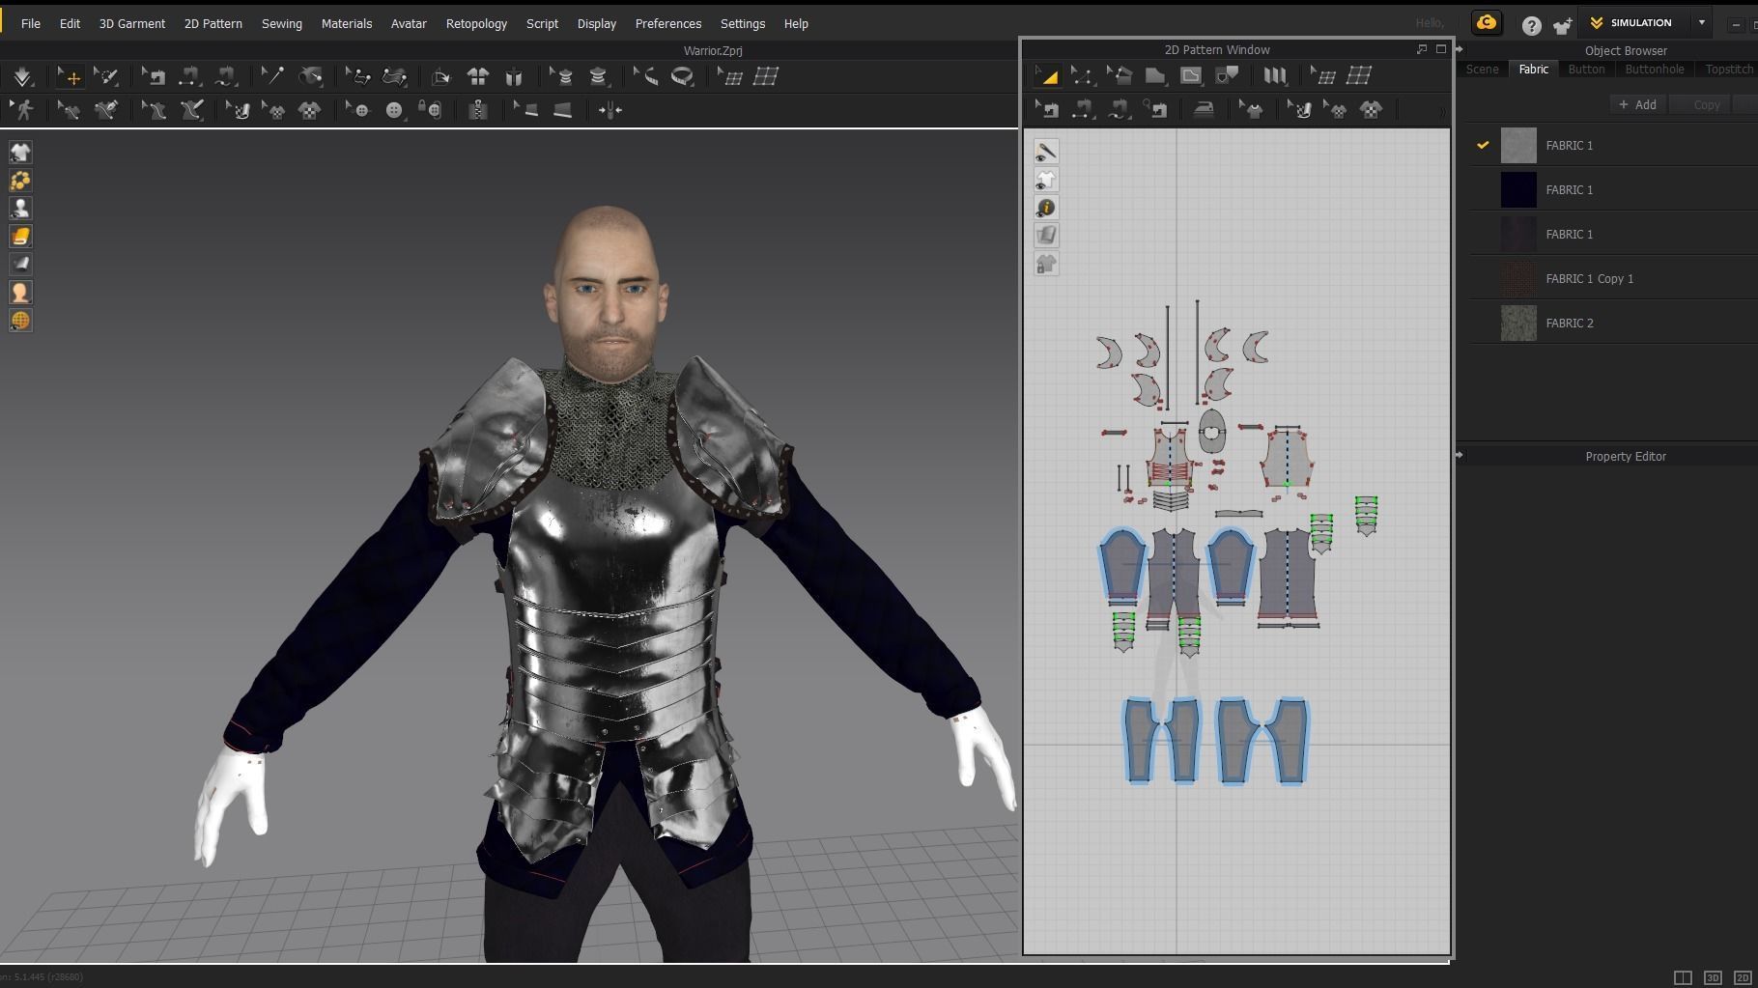The width and height of the screenshot is (1758, 988).
Task: Toggle avatar display in the 3D sidebar
Action: coord(20,208)
